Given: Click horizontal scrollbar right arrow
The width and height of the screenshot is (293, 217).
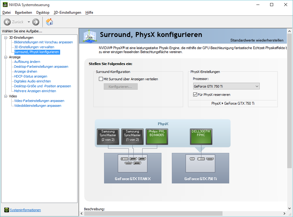Looking at the screenshot, I should coord(284,213).
